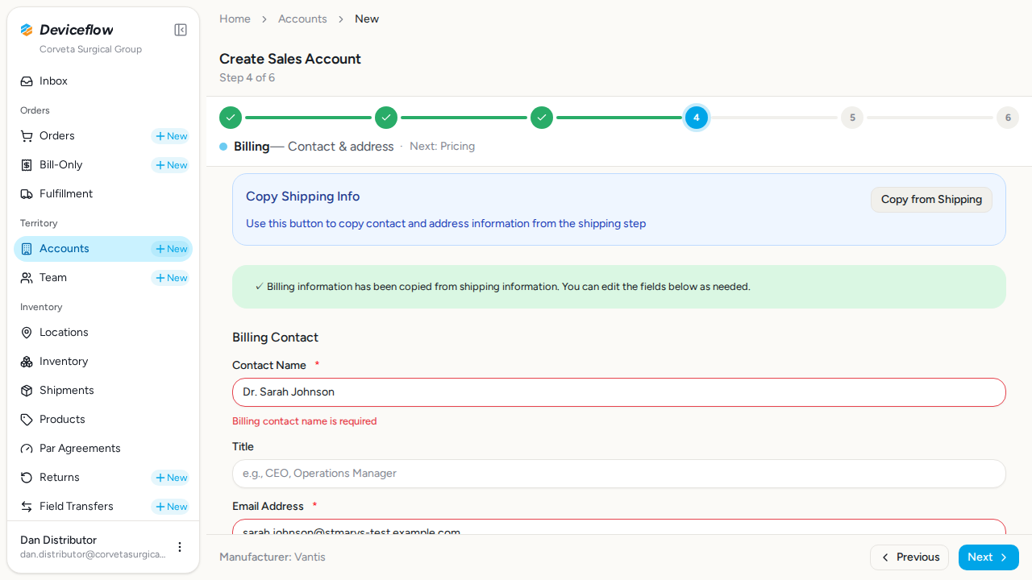The image size is (1032, 580).
Task: Click the Shipments package icon
Action: [x=27, y=391]
